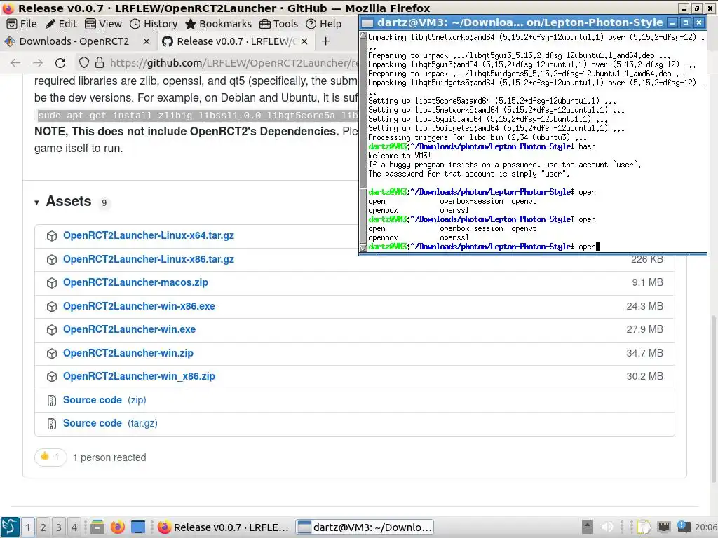Open the file manager from taskbar
Screen dimensions: 718x538
97,527
